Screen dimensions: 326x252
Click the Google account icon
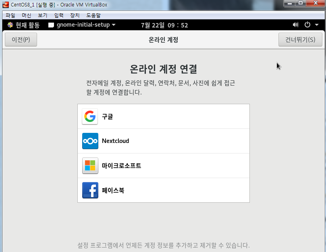coord(90,116)
